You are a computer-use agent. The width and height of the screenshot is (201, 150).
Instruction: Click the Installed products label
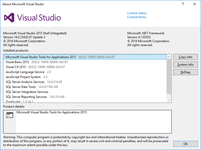16,51
